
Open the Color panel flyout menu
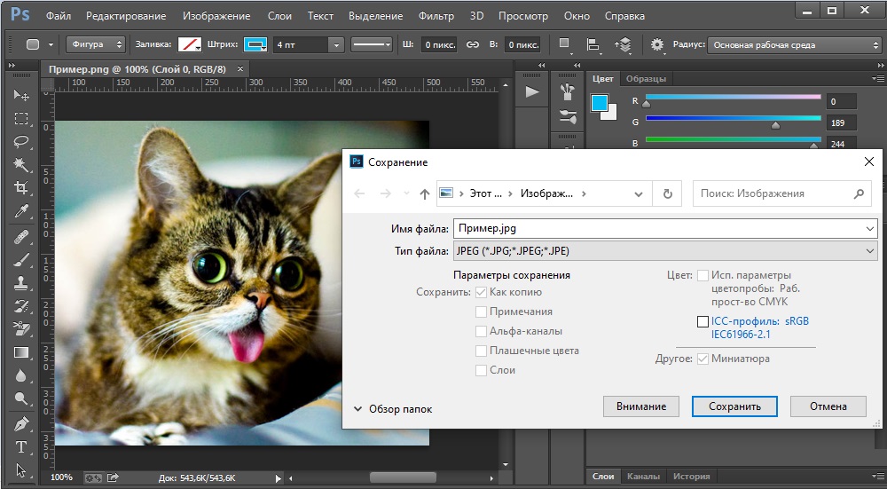click(878, 79)
